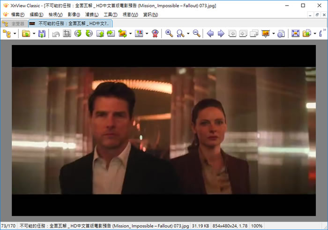Click the status bar file name text
328x230 pixels.
pyautogui.click(x=104, y=226)
